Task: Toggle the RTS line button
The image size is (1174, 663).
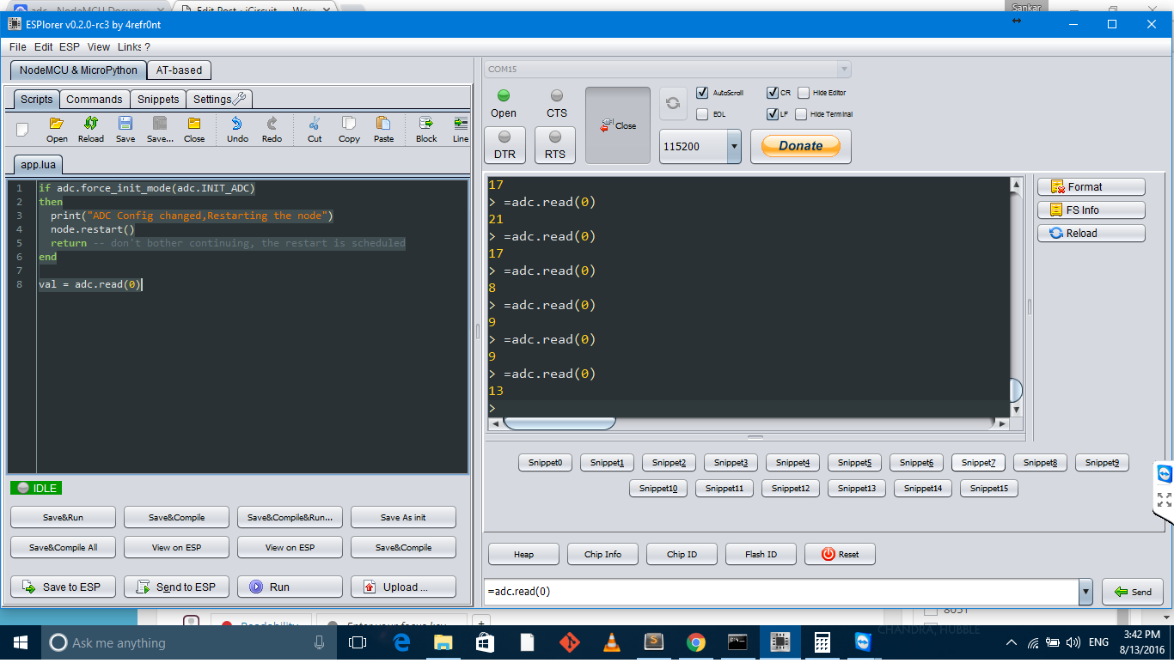Action: pyautogui.click(x=555, y=144)
